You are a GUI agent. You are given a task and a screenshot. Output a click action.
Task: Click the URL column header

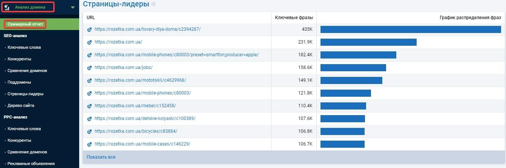pos(91,18)
